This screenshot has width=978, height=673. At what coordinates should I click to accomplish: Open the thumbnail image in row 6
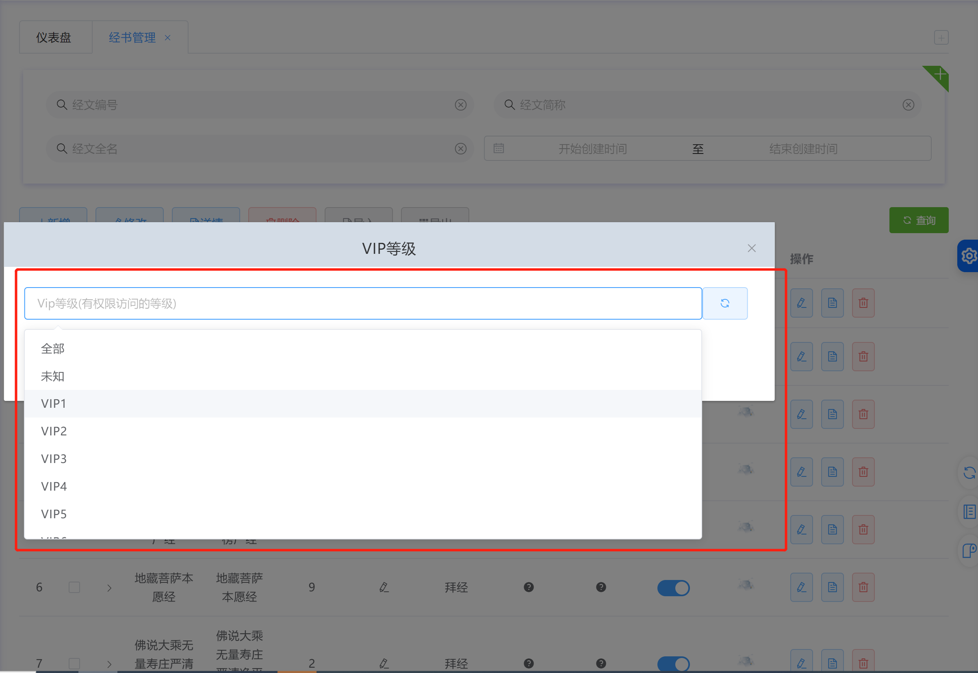746,585
